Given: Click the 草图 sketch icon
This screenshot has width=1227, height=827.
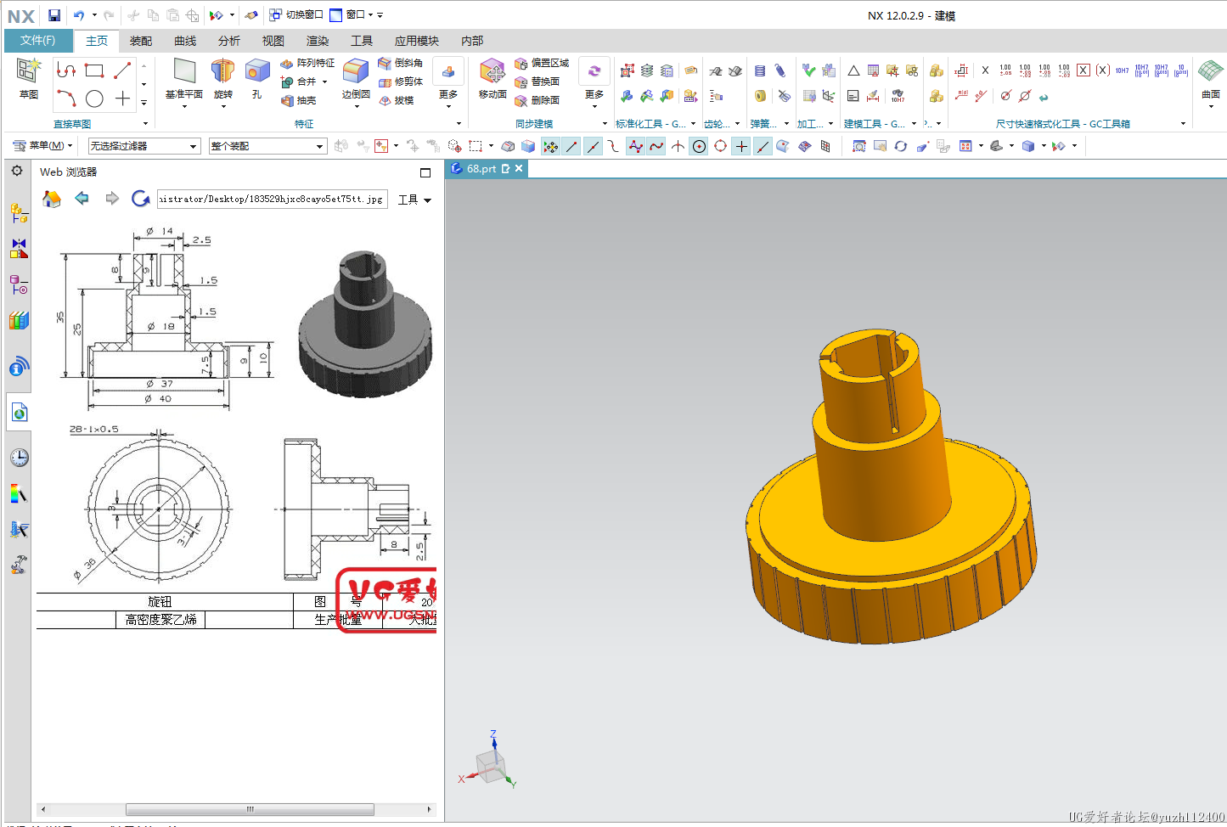Looking at the screenshot, I should (x=29, y=70).
